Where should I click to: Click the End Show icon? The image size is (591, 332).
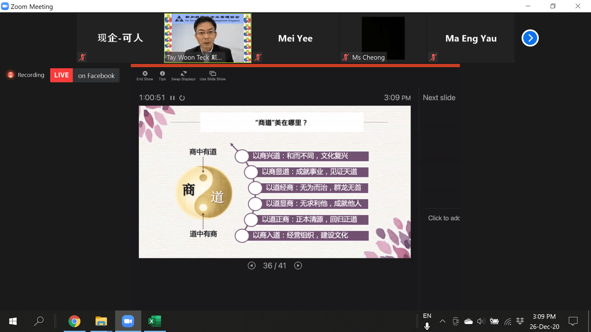click(x=145, y=74)
